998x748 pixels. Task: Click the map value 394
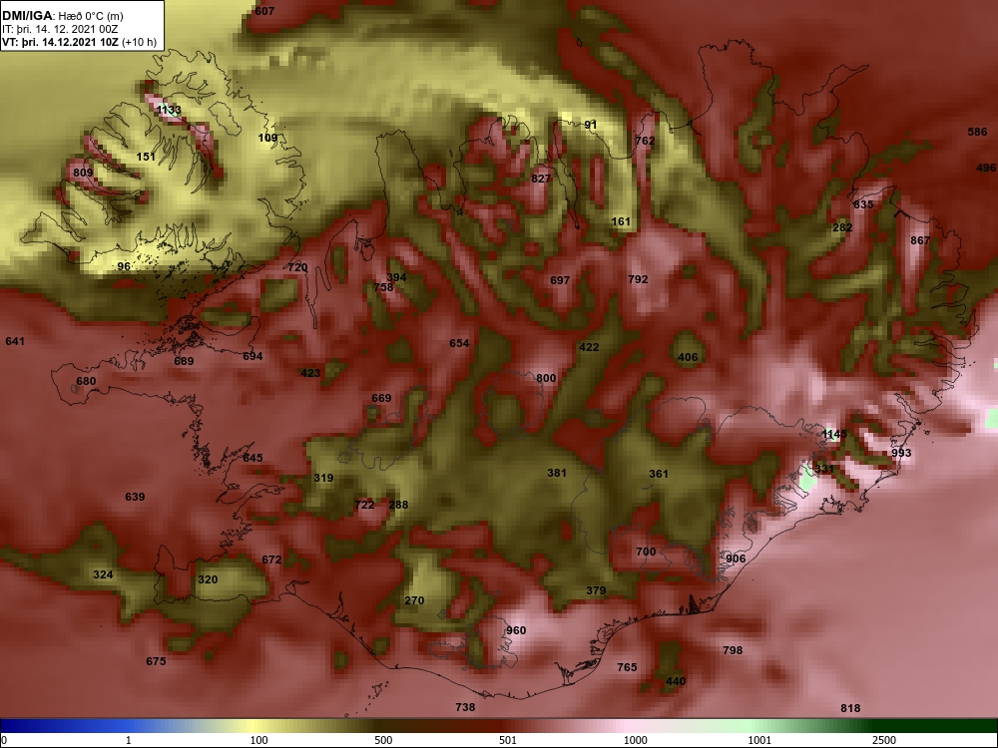[x=396, y=277]
